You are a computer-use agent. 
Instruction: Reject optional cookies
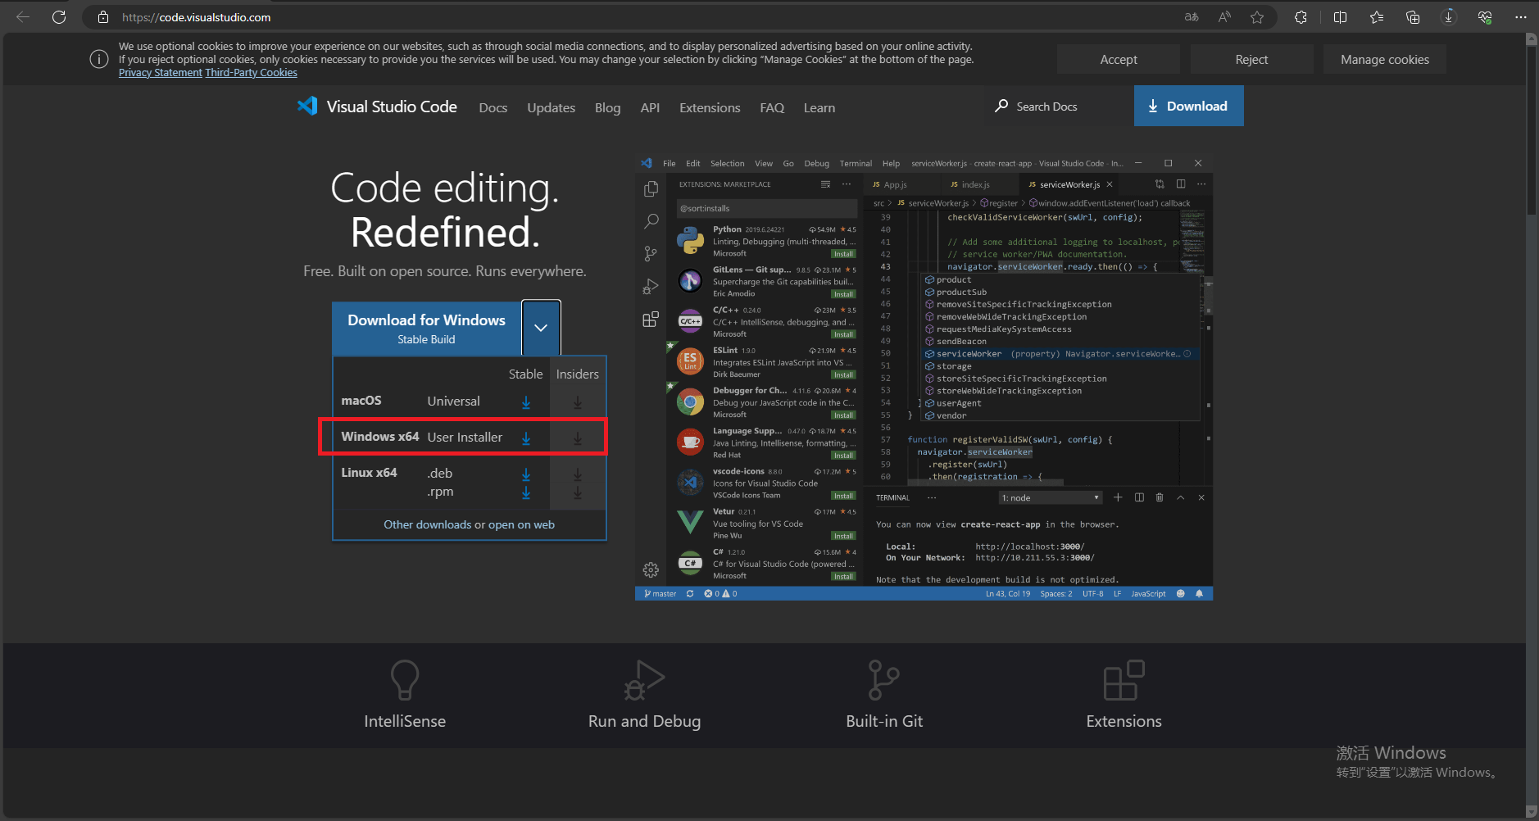pos(1251,59)
